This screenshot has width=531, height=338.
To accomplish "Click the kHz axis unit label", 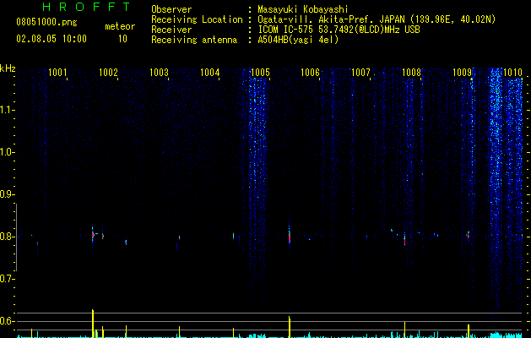I will tap(8, 68).
